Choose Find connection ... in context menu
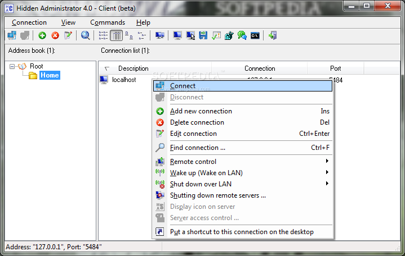The image size is (405, 256). point(243,148)
